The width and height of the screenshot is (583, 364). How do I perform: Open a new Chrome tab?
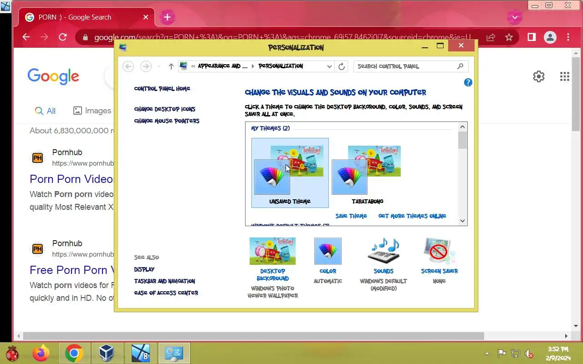click(167, 17)
